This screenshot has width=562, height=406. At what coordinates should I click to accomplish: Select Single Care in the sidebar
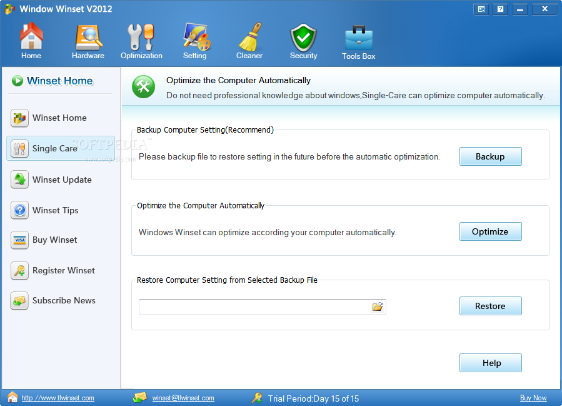tap(61, 148)
